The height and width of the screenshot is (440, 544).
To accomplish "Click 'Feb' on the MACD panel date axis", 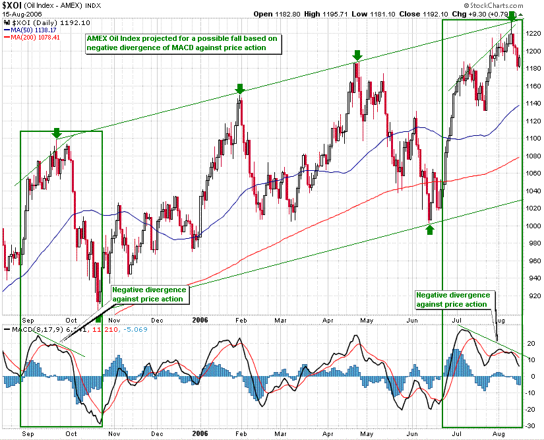I will click(x=241, y=434).
